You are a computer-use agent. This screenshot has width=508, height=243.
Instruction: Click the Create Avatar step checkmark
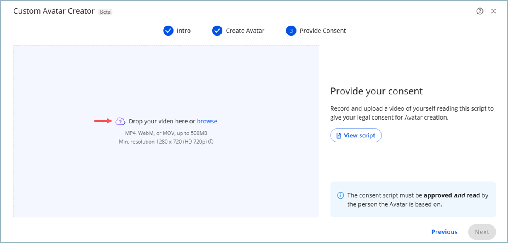click(217, 31)
